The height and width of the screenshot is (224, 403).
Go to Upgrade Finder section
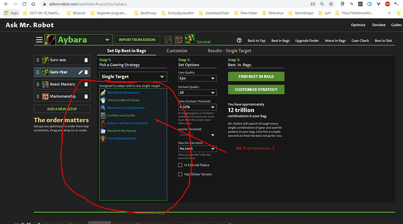307,41
